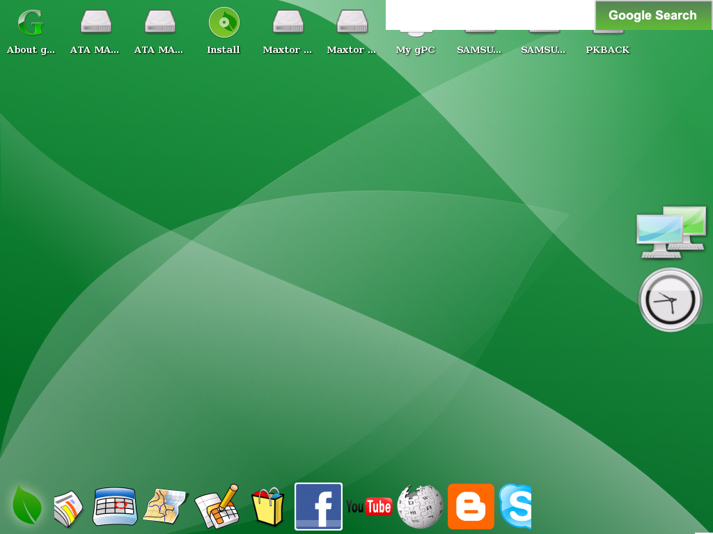Launch Facebook from the dock

tap(318, 506)
